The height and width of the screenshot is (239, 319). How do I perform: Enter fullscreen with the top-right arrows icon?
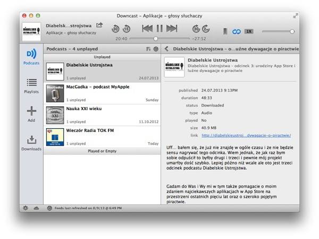pyautogui.click(x=296, y=16)
